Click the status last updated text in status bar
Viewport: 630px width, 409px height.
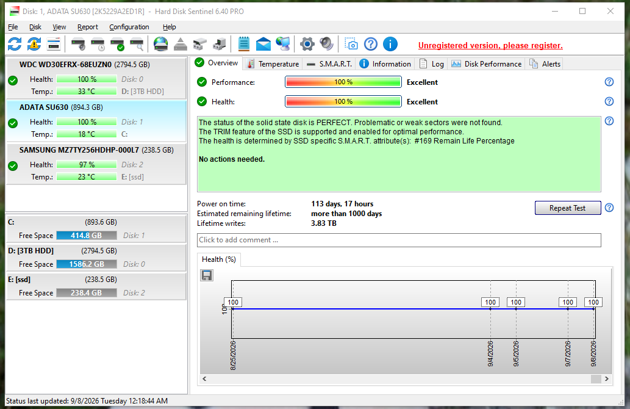point(87,401)
